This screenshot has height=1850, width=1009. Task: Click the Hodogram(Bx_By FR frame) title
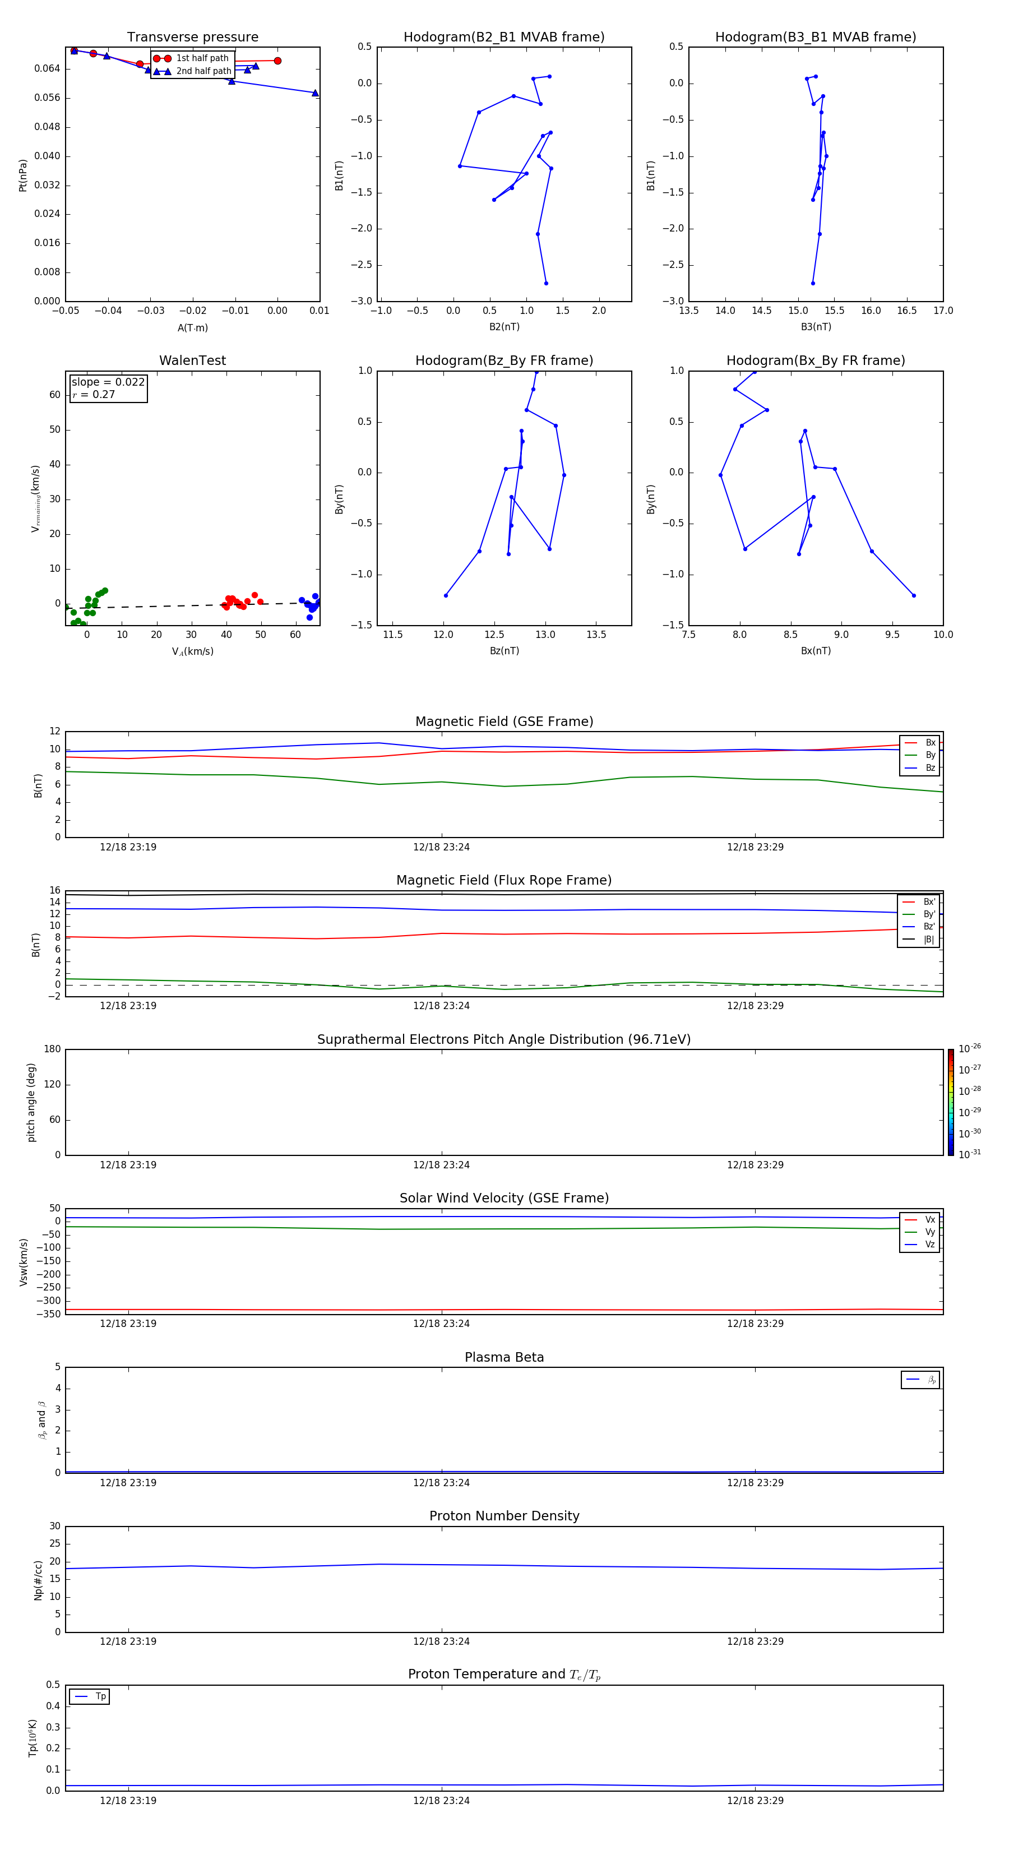tap(816, 360)
